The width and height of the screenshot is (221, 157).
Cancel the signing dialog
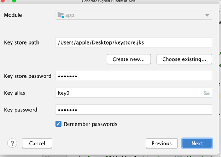point(37,143)
